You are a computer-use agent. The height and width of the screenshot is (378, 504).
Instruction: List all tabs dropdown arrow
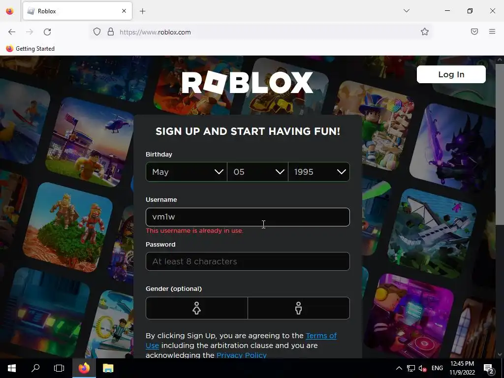point(407,11)
